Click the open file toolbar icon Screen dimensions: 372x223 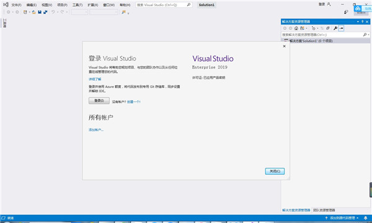coord(34,12)
